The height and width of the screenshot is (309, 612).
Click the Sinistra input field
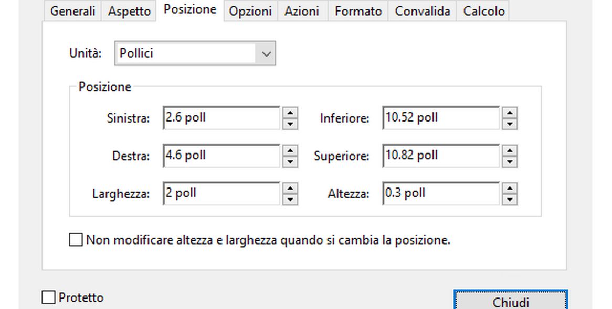point(221,118)
